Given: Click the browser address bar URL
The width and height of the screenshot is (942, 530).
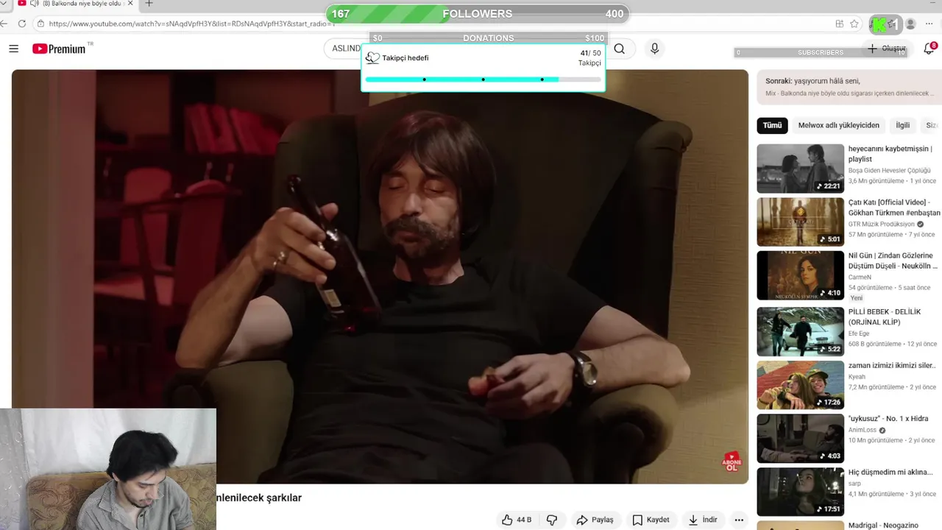Looking at the screenshot, I should pos(191,24).
